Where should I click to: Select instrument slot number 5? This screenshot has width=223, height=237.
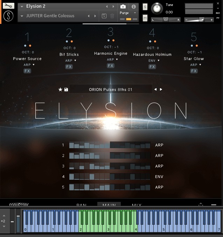tap(194, 37)
